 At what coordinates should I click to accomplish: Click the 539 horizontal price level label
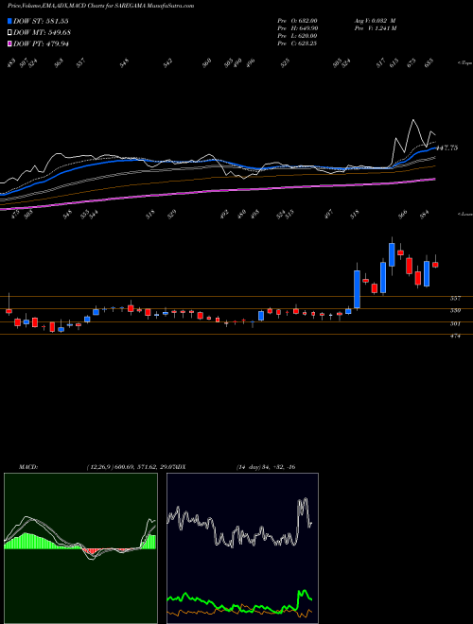click(455, 310)
